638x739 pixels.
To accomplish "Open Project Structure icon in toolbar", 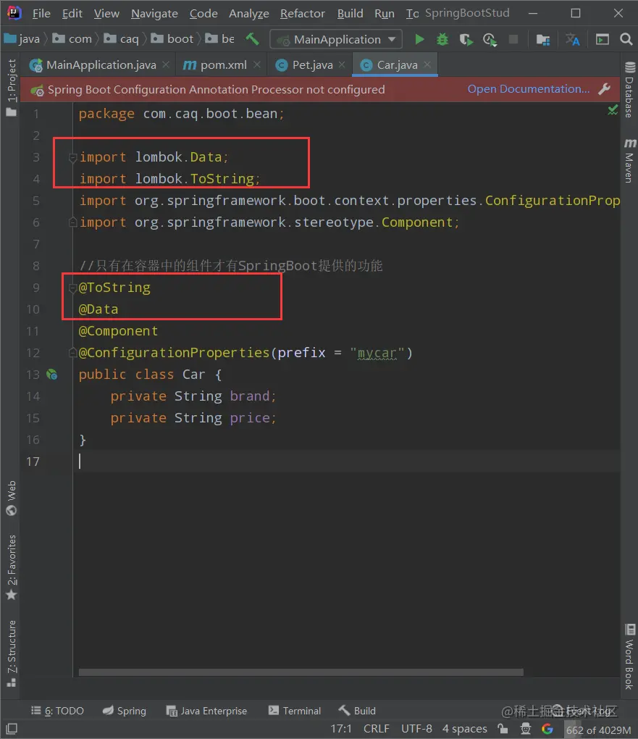I will (x=543, y=40).
